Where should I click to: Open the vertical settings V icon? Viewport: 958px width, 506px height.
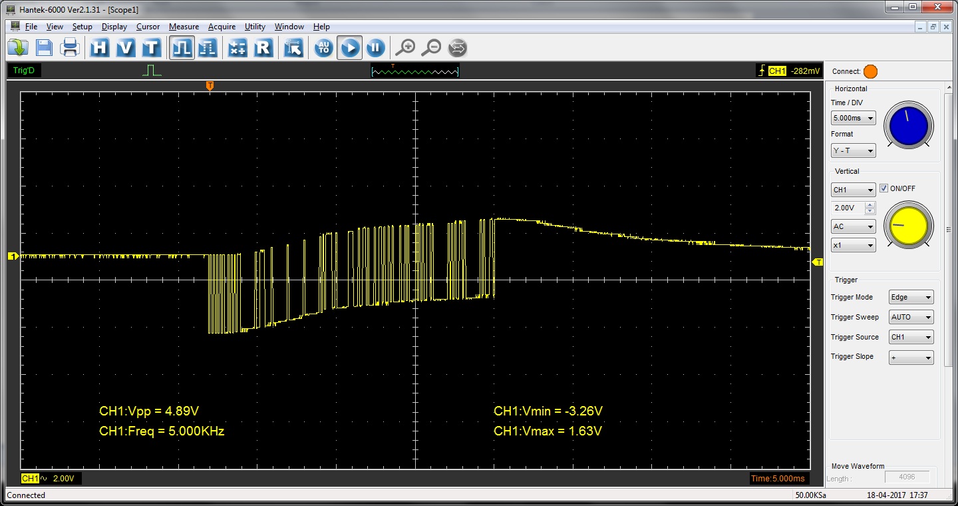coord(126,48)
